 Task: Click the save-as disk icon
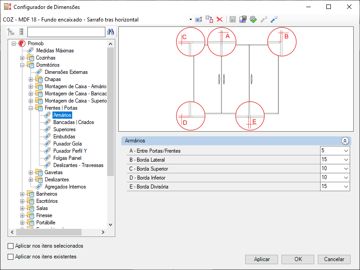tap(243, 19)
